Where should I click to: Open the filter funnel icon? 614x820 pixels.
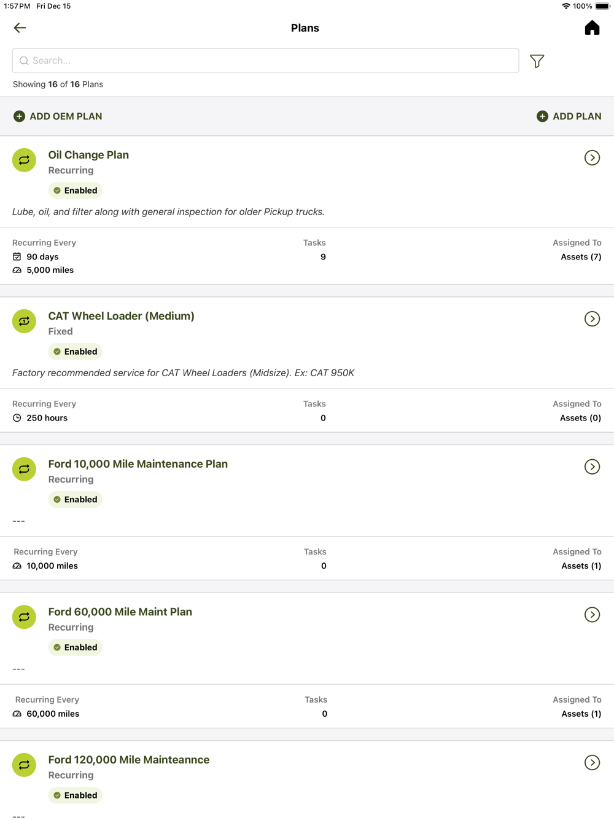point(537,61)
